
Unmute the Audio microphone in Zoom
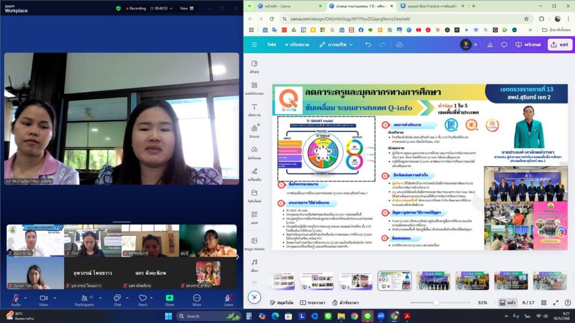[x=16, y=299]
